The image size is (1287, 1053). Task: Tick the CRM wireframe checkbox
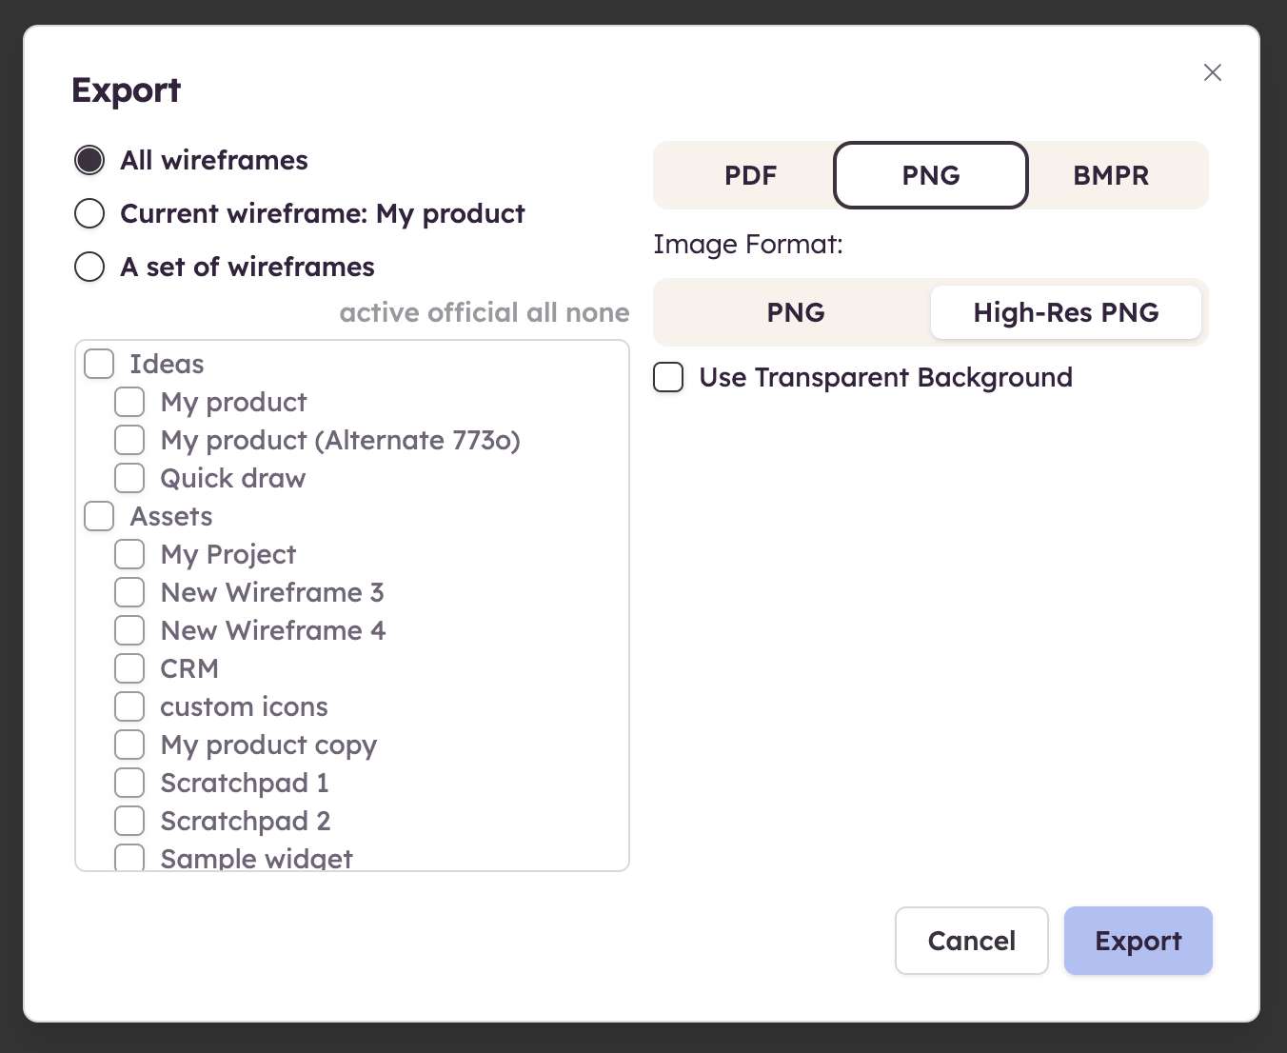pos(129,668)
